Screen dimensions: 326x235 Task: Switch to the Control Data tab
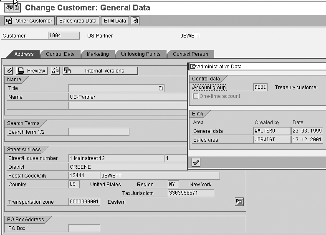point(60,54)
